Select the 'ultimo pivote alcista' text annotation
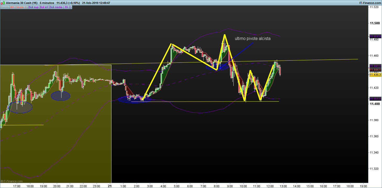This screenshot has width=382, height=188. tap(252, 39)
